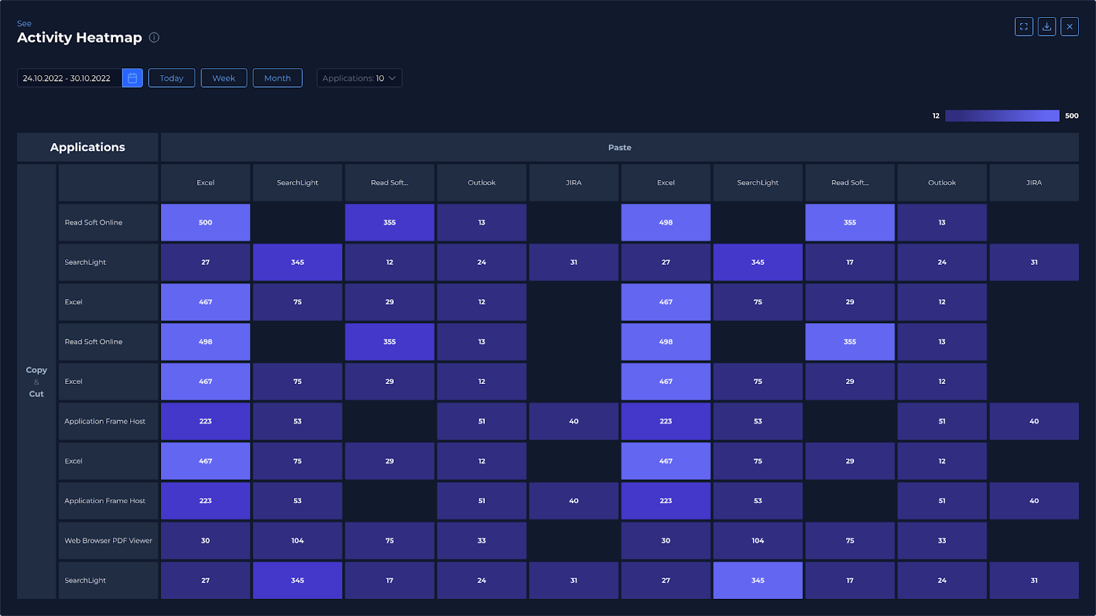Viewport: 1096px width, 616px height.
Task: Switch the range to Month
Action: coord(277,78)
